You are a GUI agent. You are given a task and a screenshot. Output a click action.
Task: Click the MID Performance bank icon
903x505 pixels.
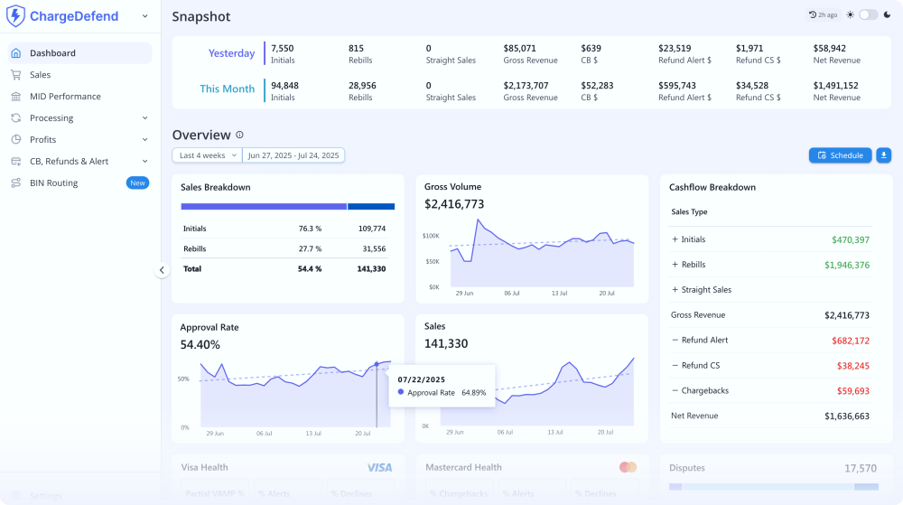tap(15, 97)
